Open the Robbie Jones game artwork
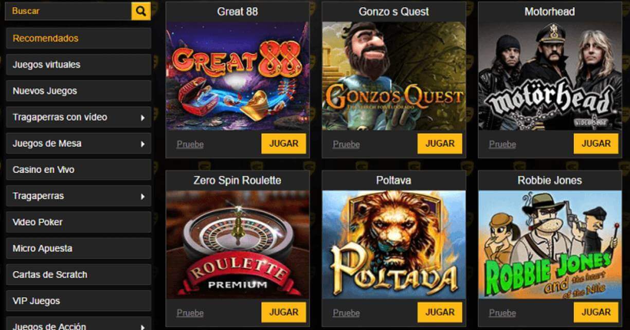This screenshot has height=330, width=630. [x=550, y=245]
